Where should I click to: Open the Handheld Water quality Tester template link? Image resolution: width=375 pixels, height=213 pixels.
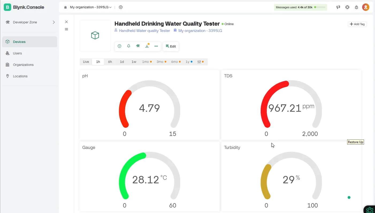pos(144,31)
